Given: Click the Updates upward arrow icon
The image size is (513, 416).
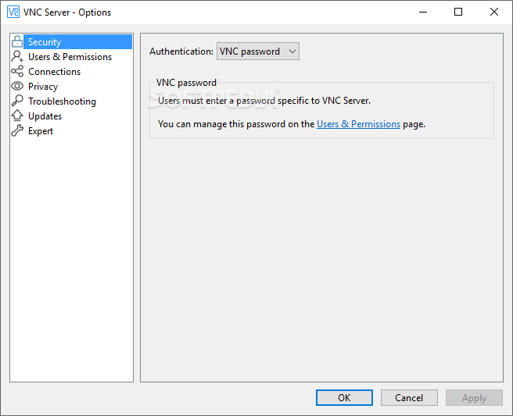Looking at the screenshot, I should click(x=17, y=116).
